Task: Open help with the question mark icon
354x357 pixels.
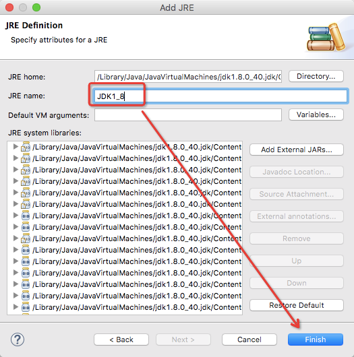Action: point(18,339)
